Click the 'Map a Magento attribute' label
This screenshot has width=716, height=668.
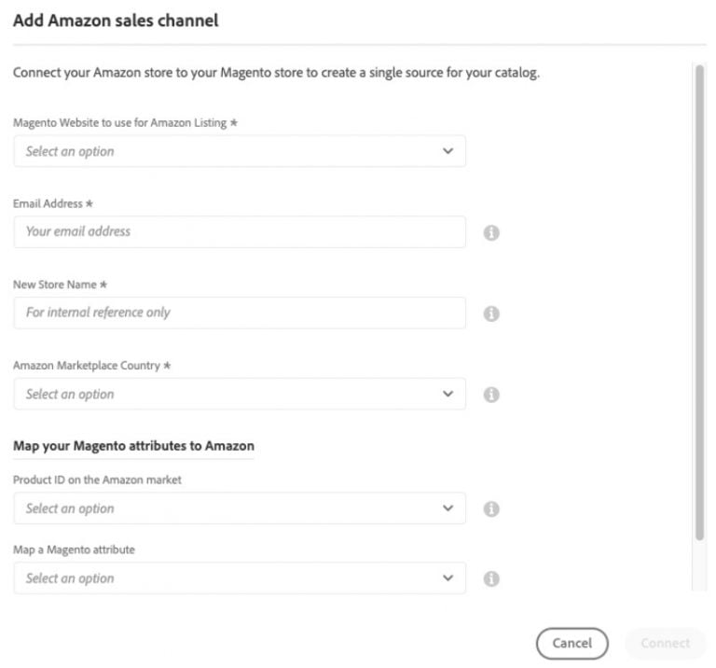(x=74, y=550)
